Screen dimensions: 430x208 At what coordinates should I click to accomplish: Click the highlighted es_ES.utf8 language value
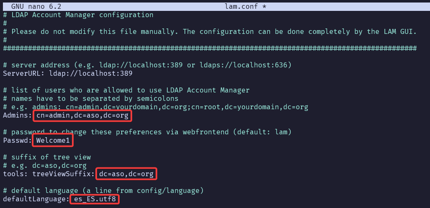95,199
